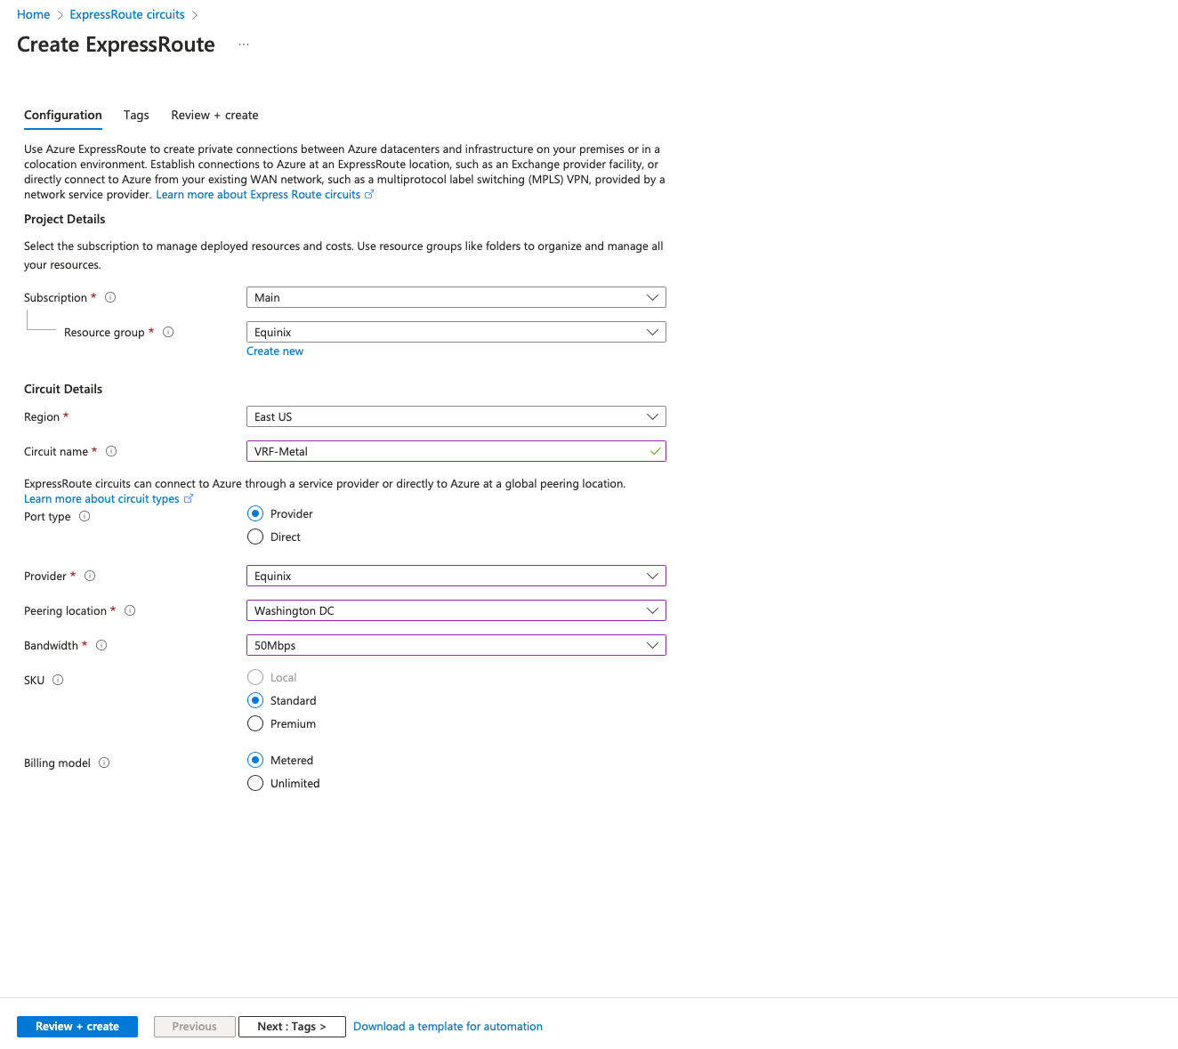Select Provider port type radio
The width and height of the screenshot is (1178, 1049).
(255, 513)
